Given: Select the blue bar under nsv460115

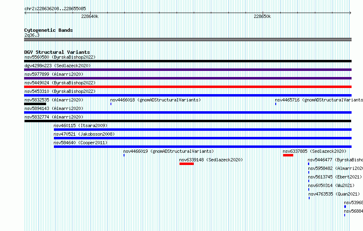Looking at the screenshot, I should pos(203,130).
